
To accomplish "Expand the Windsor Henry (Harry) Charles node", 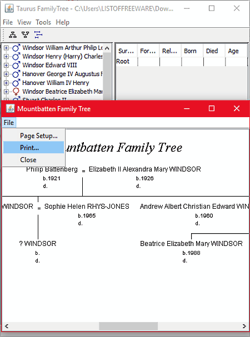I will pyautogui.click(x=6, y=57).
